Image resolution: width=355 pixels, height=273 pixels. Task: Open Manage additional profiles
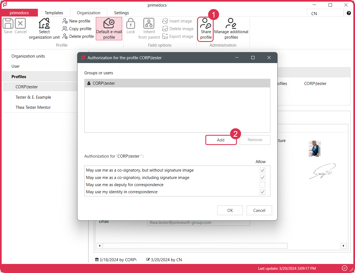(x=231, y=29)
